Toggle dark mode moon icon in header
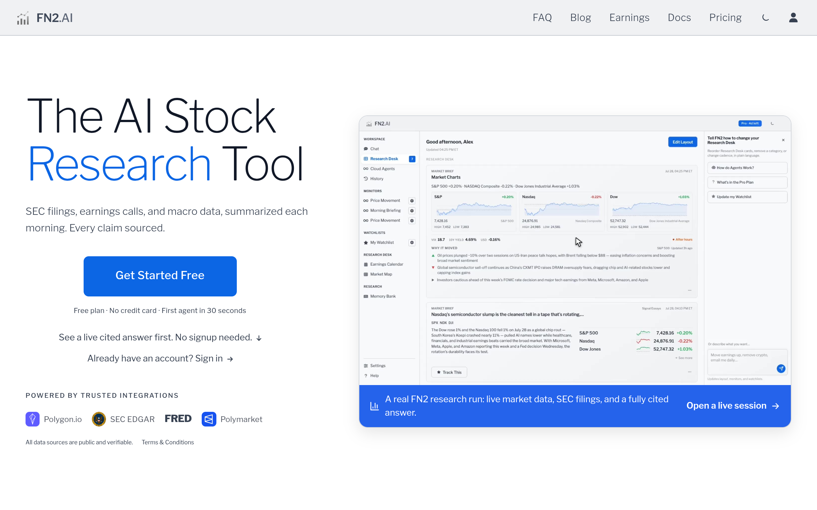The width and height of the screenshot is (817, 510). 765,18
